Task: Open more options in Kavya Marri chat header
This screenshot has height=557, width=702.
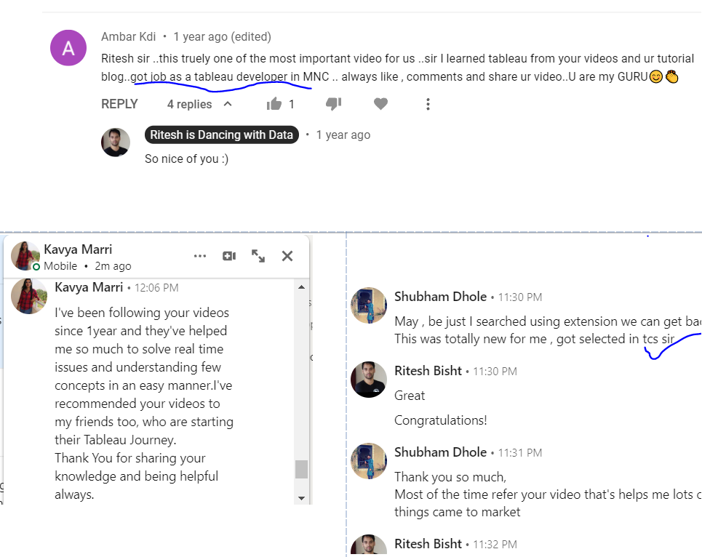Action: click(x=200, y=256)
